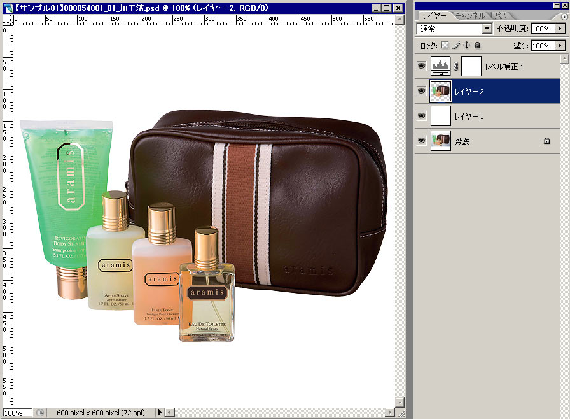Open status bar info arrow menu
Screen dimensions: 570x419
click(160, 413)
